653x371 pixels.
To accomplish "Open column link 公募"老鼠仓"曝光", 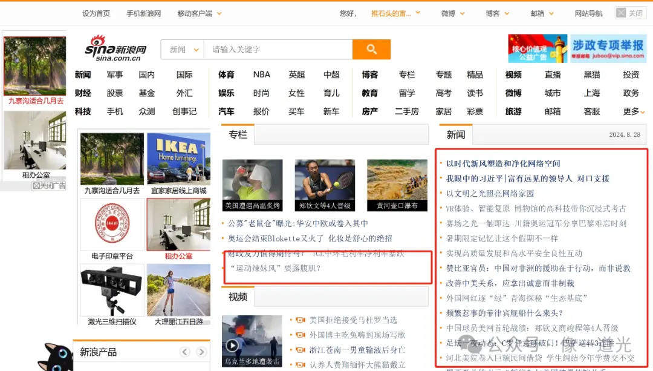I will click(x=297, y=223).
